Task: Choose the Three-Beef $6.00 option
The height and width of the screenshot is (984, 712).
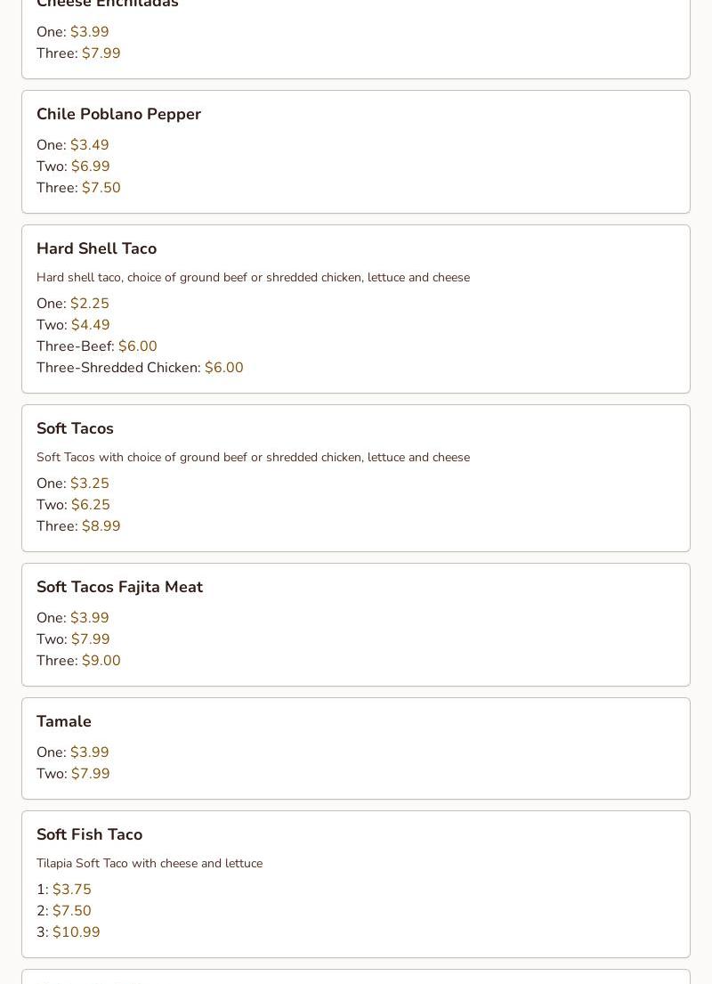Action: point(97,346)
